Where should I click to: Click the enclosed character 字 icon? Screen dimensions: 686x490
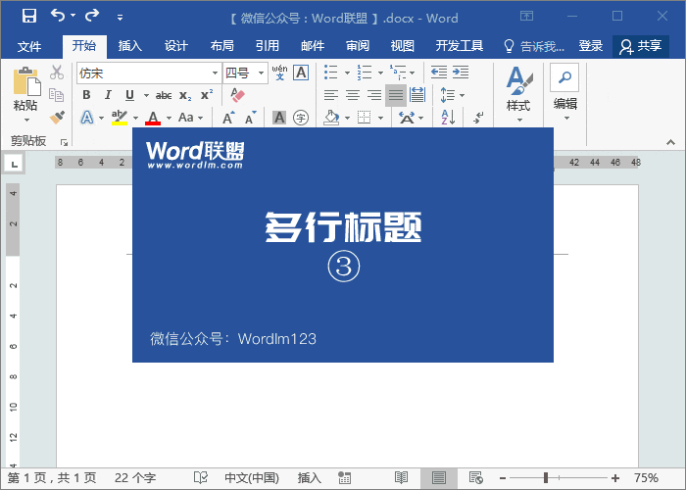pyautogui.click(x=301, y=118)
